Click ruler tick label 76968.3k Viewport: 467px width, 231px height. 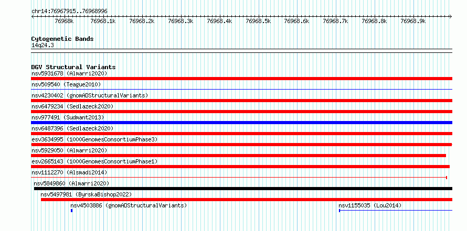(181, 21)
